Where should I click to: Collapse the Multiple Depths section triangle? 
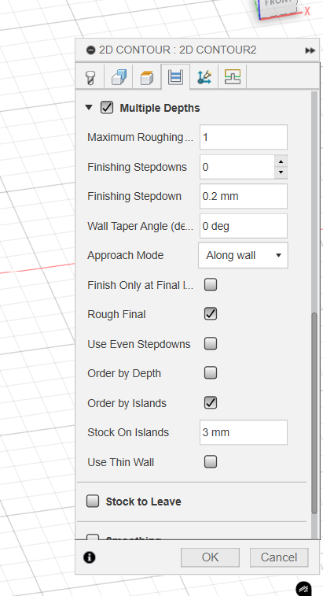(89, 108)
